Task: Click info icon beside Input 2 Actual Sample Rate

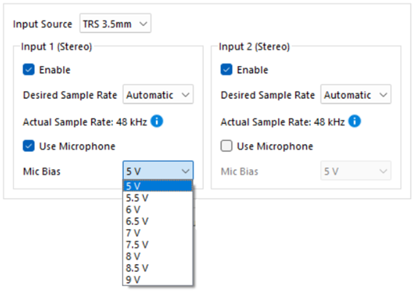Action: click(x=355, y=121)
